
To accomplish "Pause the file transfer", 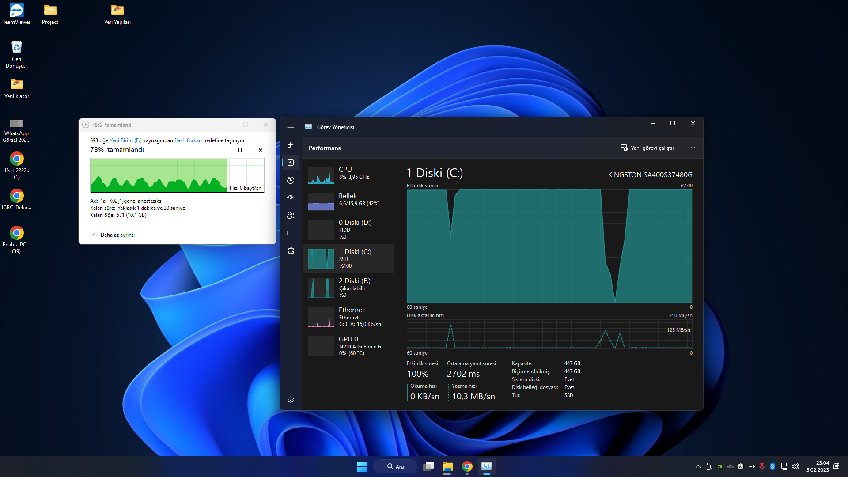I will (x=240, y=150).
